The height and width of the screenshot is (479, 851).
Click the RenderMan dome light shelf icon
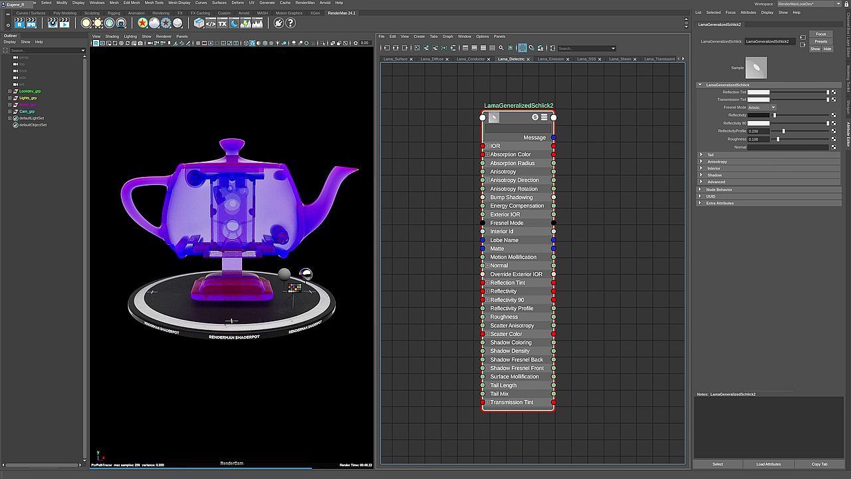[110, 23]
